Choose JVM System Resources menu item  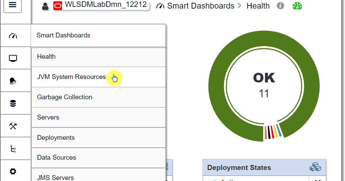(99, 77)
